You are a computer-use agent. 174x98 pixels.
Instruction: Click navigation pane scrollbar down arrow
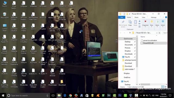pyautogui.click(x=137, y=84)
